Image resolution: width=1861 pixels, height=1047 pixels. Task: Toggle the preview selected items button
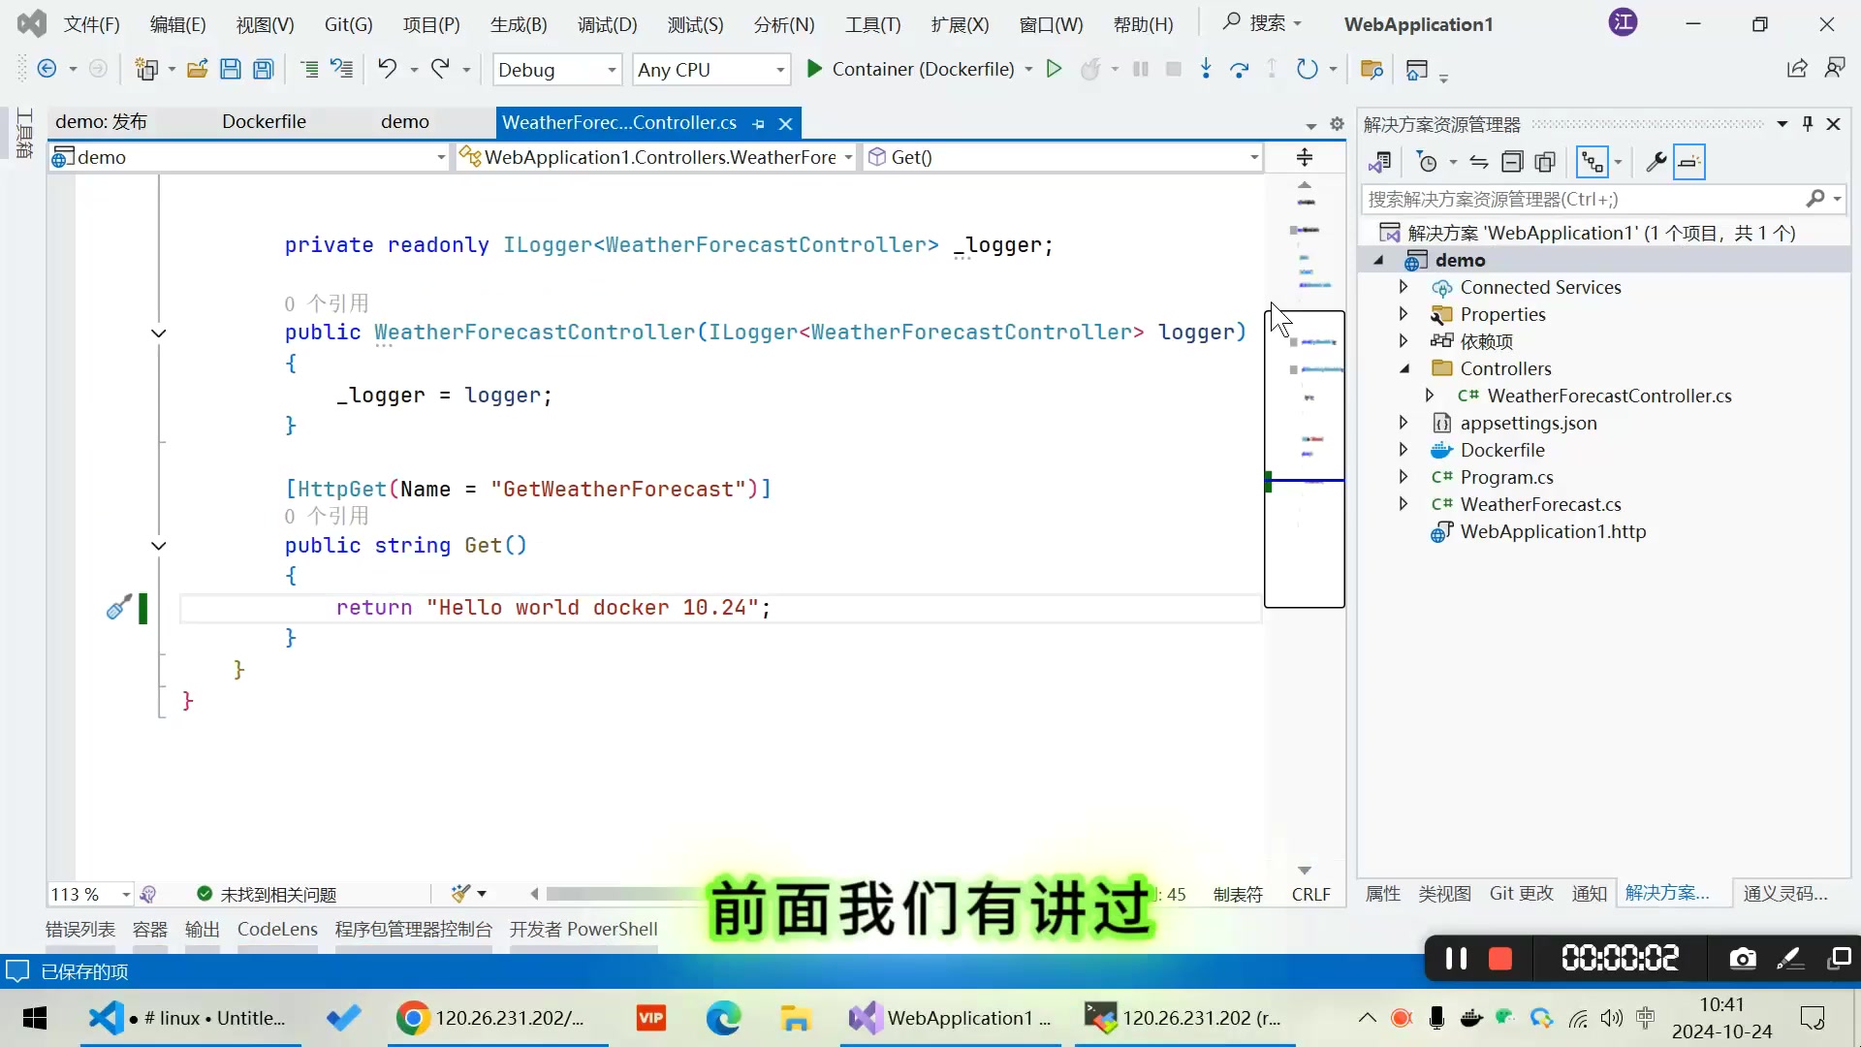(1688, 162)
